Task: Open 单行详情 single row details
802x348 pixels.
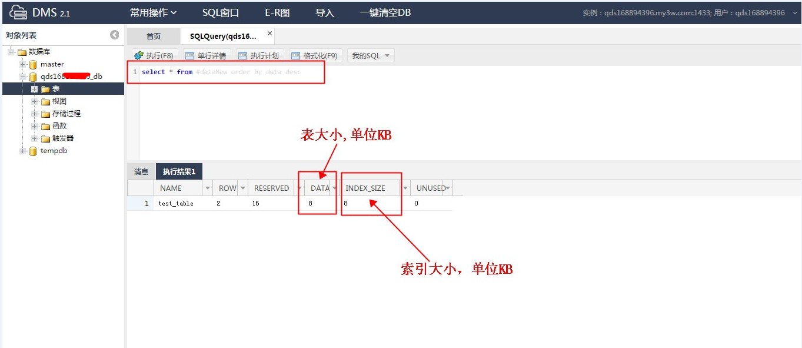Action: pyautogui.click(x=205, y=55)
